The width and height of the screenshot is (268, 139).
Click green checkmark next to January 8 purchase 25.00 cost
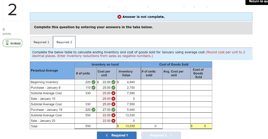pos(113,88)
